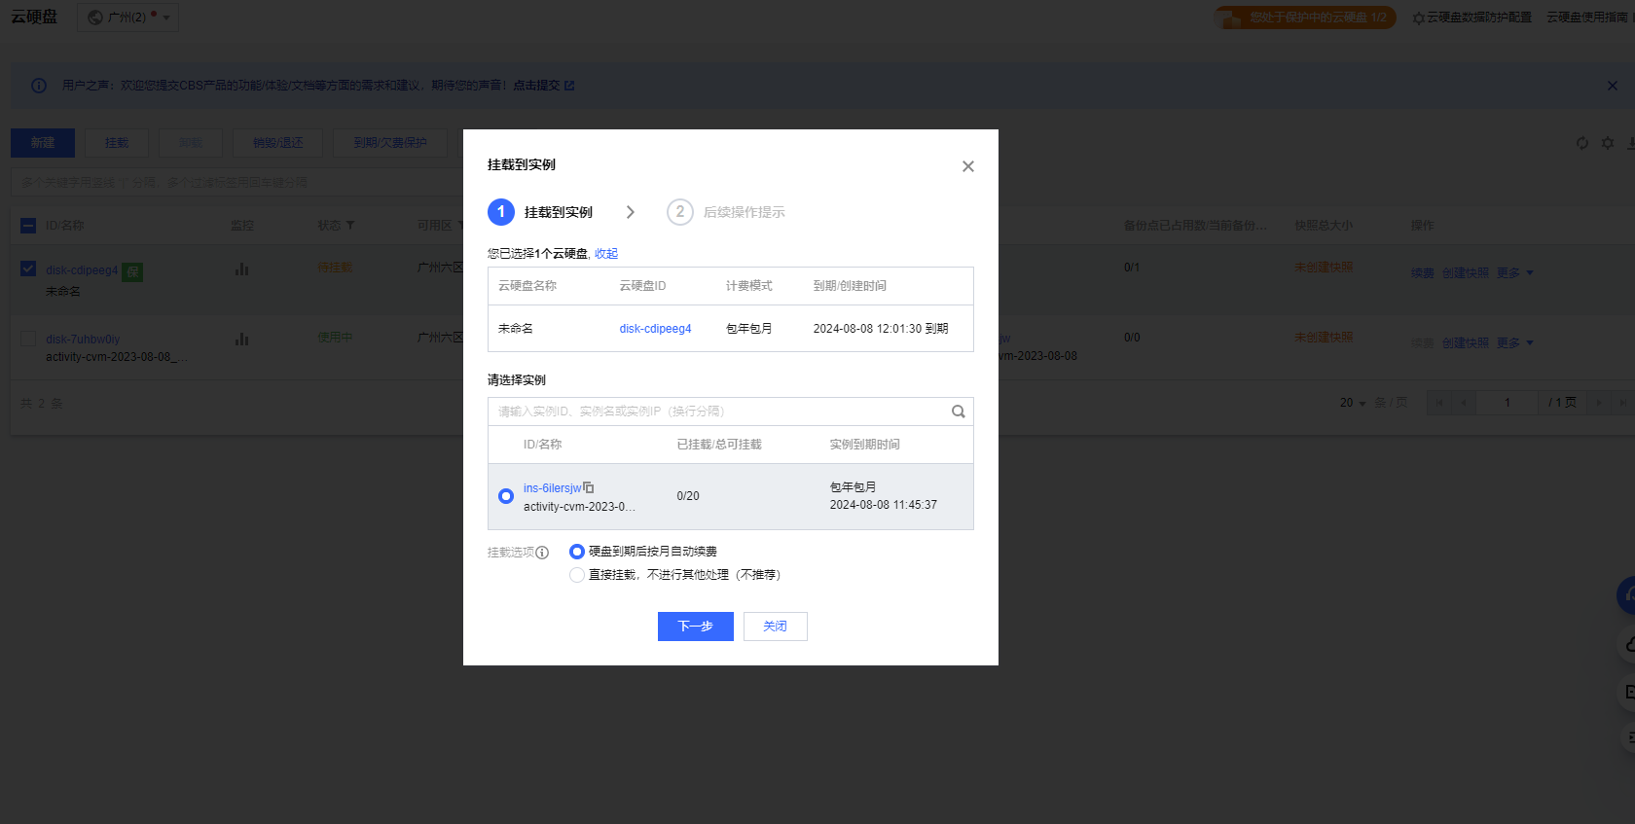The image size is (1635, 824).
Task: Click step 1 挂载到实例 in the wizard
Action: [540, 212]
